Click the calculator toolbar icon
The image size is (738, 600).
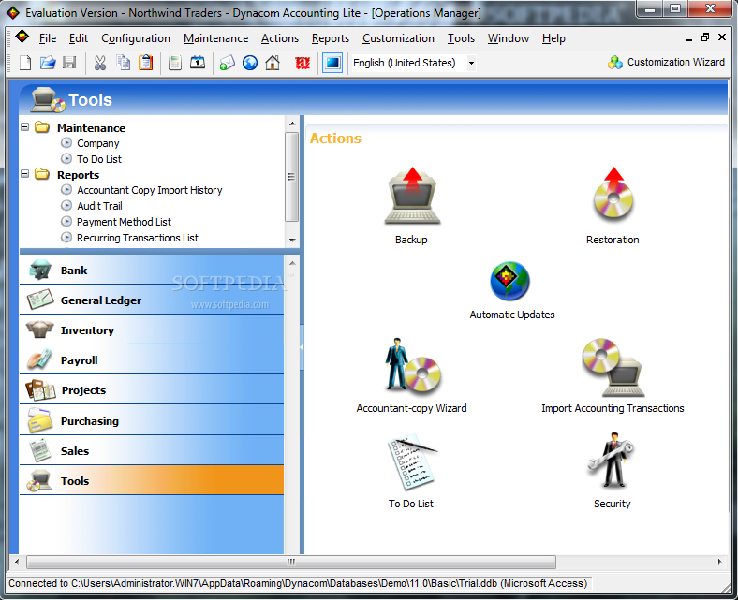[175, 63]
